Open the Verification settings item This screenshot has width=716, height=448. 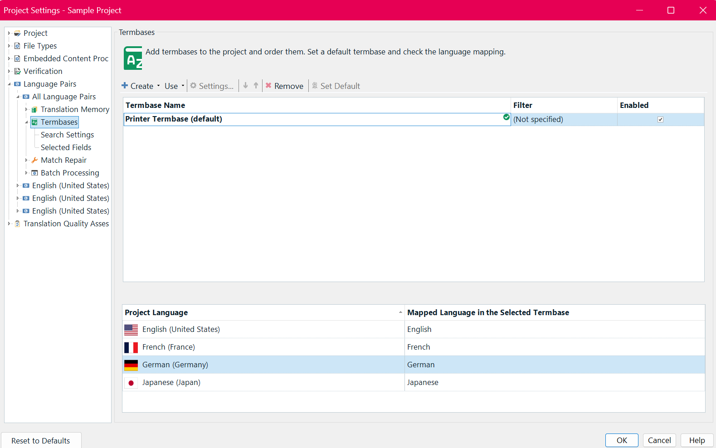click(43, 71)
